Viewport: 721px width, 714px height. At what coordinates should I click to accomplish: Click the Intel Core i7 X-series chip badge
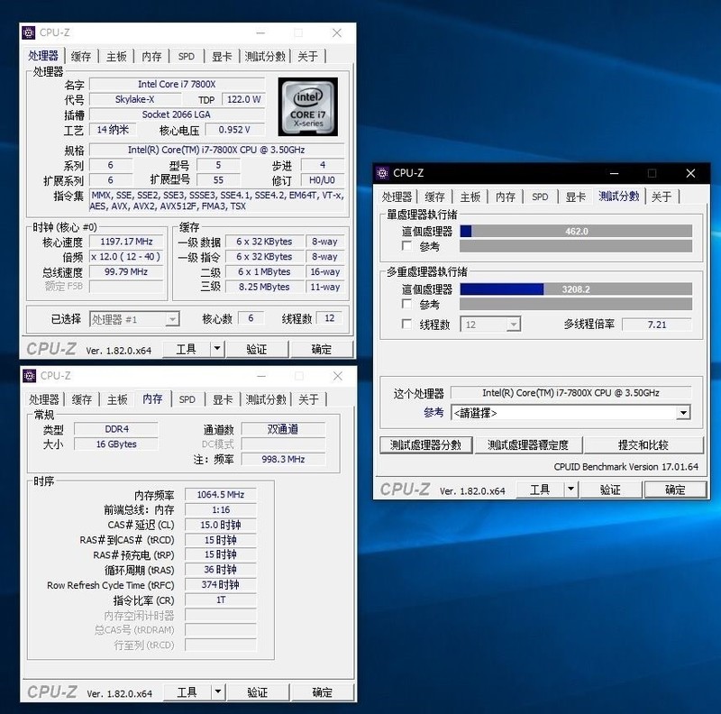pyautogui.click(x=308, y=108)
